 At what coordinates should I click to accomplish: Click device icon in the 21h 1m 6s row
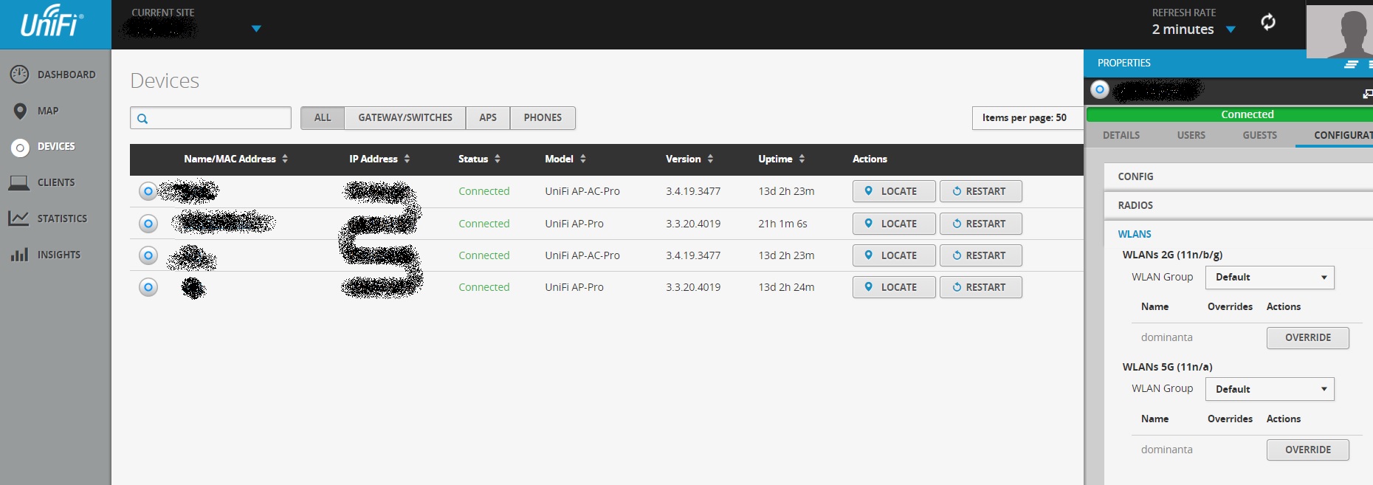(x=148, y=224)
